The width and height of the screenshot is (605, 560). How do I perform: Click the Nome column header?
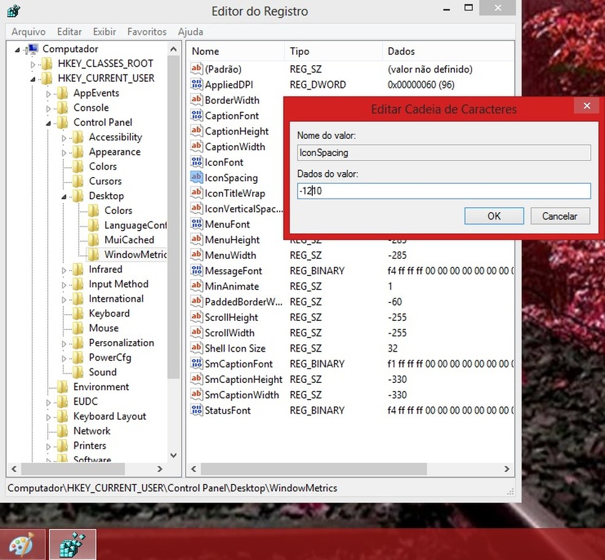(236, 51)
